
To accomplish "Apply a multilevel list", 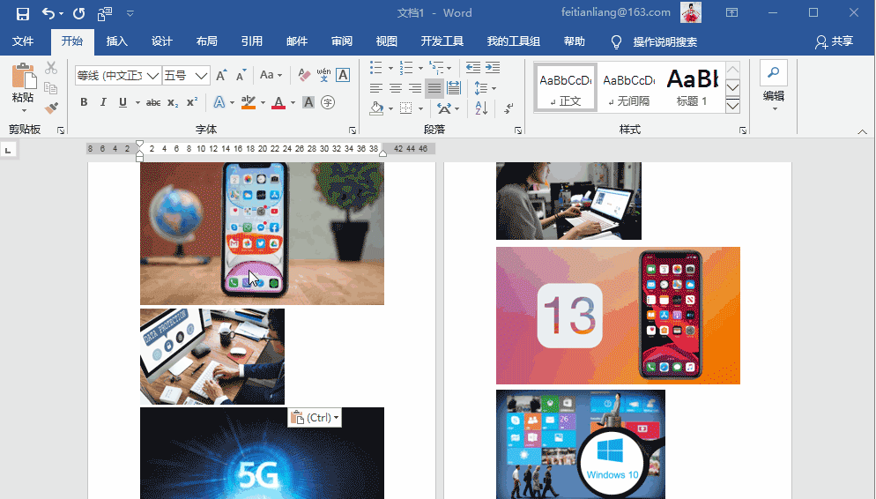I will click(436, 68).
